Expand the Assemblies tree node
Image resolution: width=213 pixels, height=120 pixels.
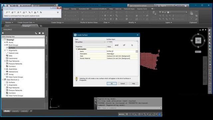point(5,69)
